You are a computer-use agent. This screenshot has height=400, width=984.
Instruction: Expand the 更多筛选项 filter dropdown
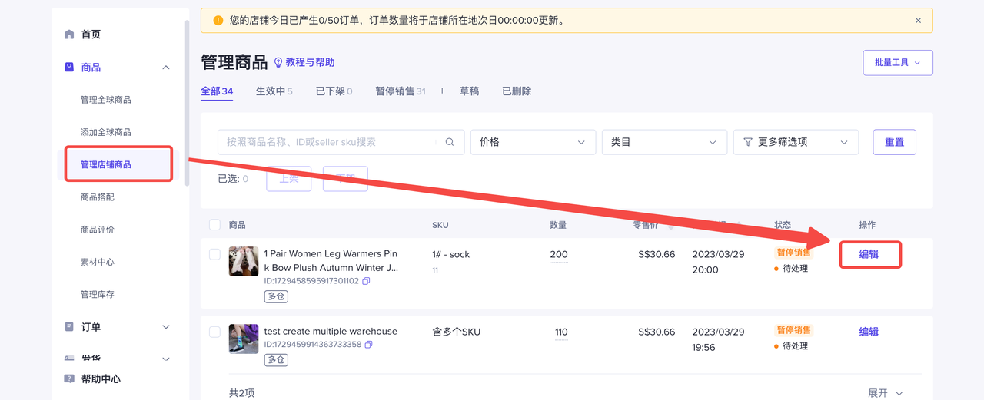(796, 142)
